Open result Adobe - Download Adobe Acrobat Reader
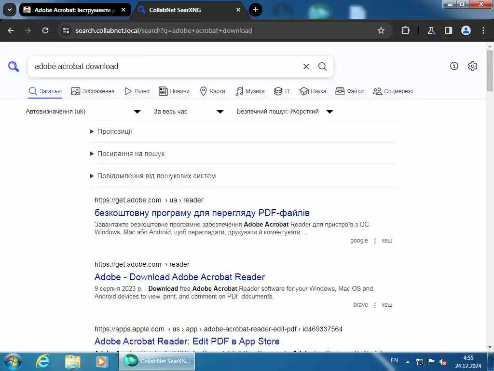Image resolution: width=494 pixels, height=371 pixels. 179,277
